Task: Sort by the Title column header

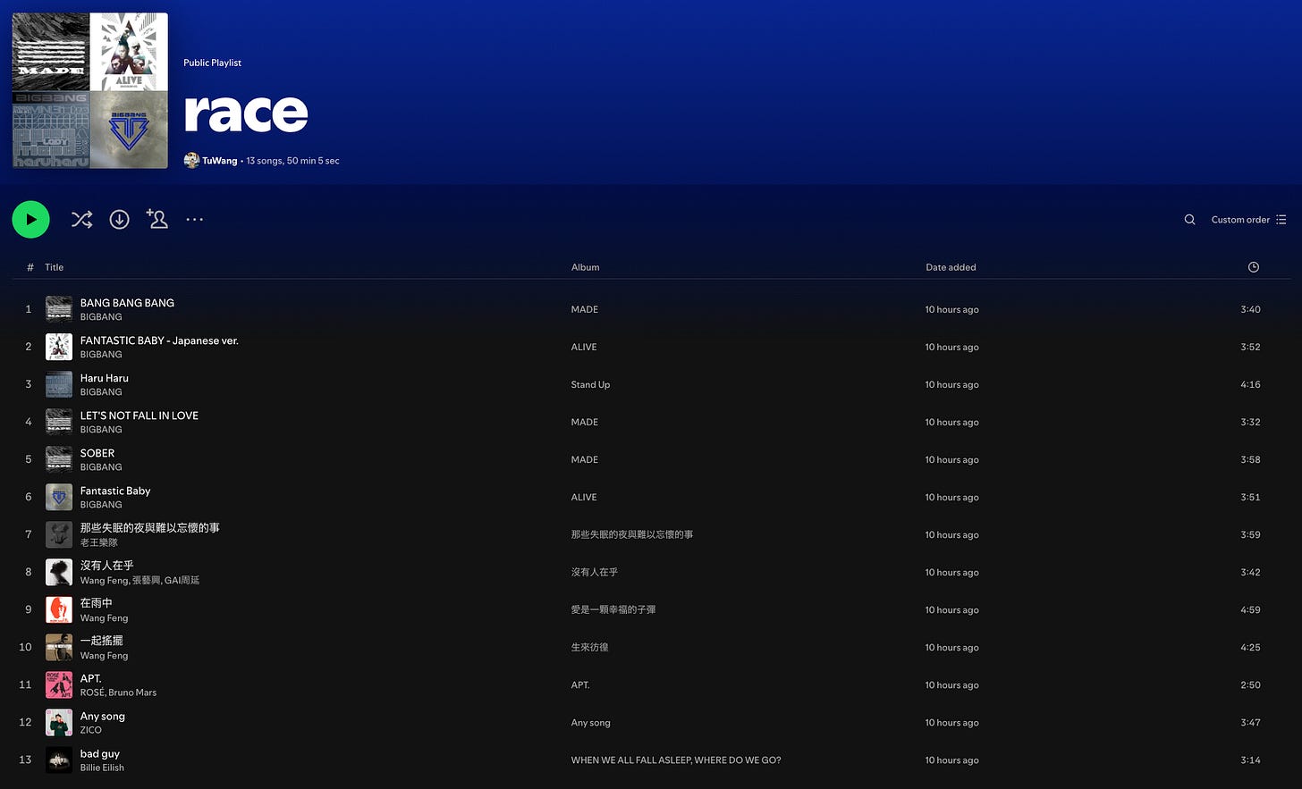Action: tap(55, 267)
